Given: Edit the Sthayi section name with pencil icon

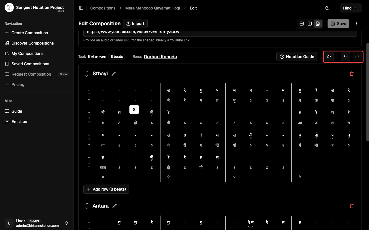Looking at the screenshot, I should [114, 74].
